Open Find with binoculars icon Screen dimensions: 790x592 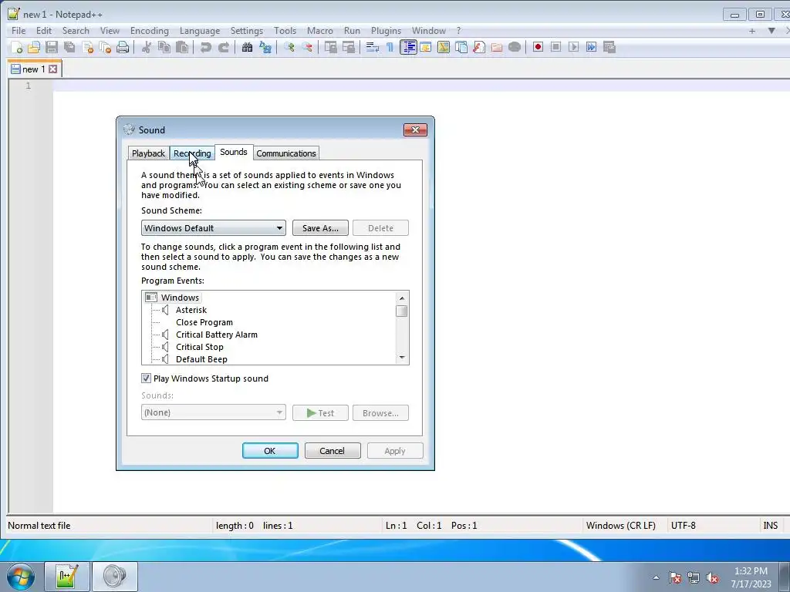tap(247, 47)
